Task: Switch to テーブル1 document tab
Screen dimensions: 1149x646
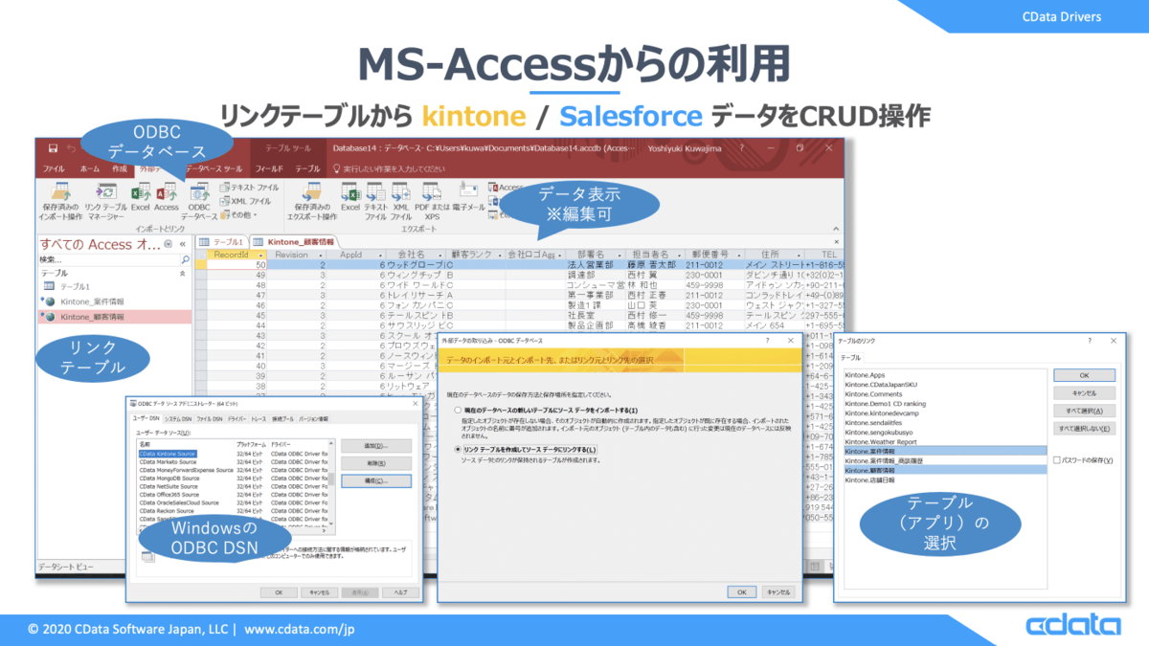Action: coord(222,242)
